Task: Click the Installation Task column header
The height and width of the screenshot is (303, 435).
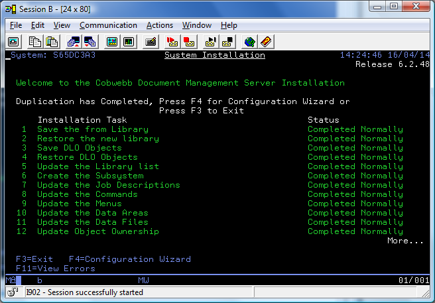Action: coord(82,120)
